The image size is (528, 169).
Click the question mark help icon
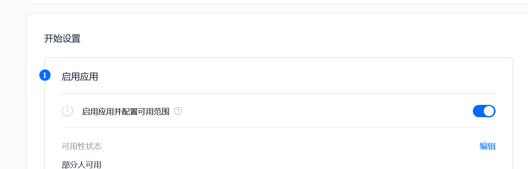(178, 111)
